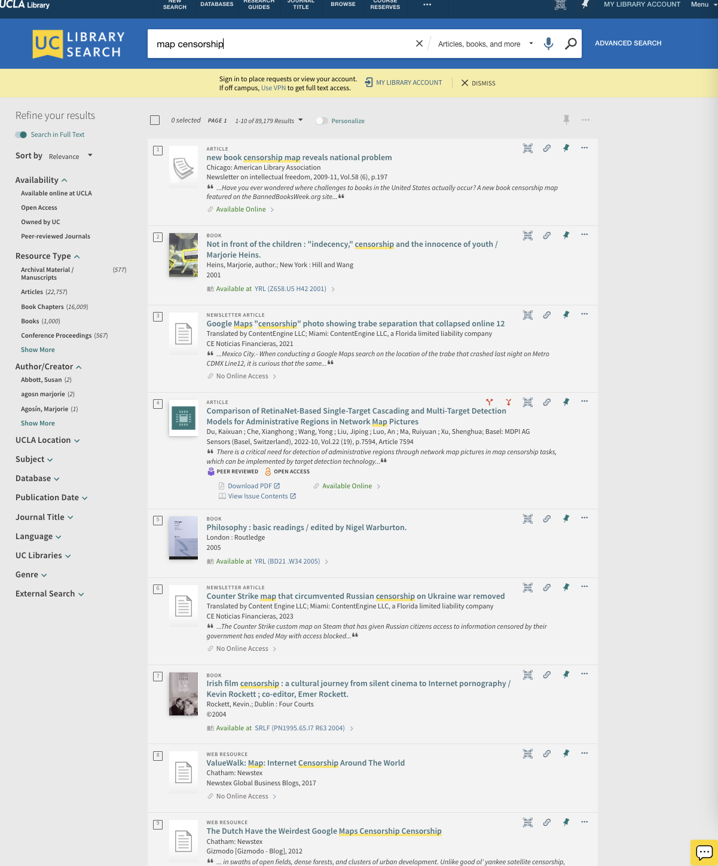Select checkbox for result number 7
The width and height of the screenshot is (718, 866).
click(158, 677)
